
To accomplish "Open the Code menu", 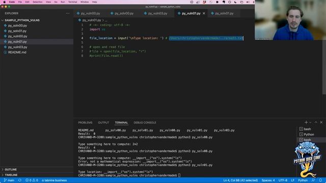I will 12,2.
